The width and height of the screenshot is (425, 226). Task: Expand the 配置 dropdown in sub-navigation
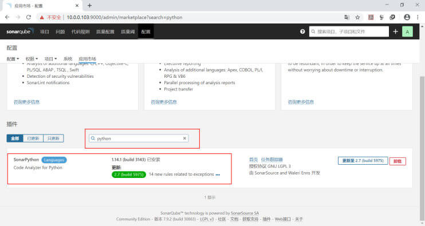(x=13, y=59)
